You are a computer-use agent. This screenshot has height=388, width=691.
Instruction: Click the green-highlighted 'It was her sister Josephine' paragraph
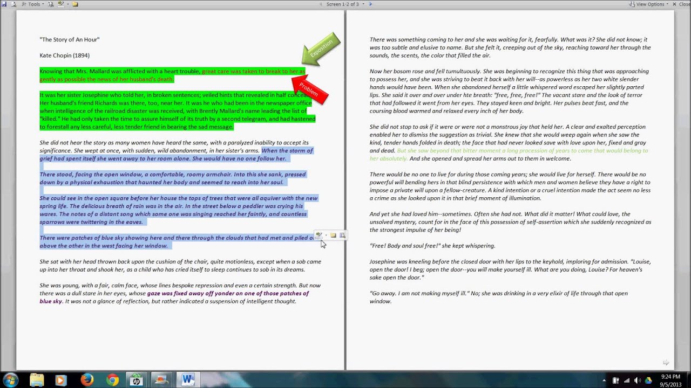pos(177,111)
